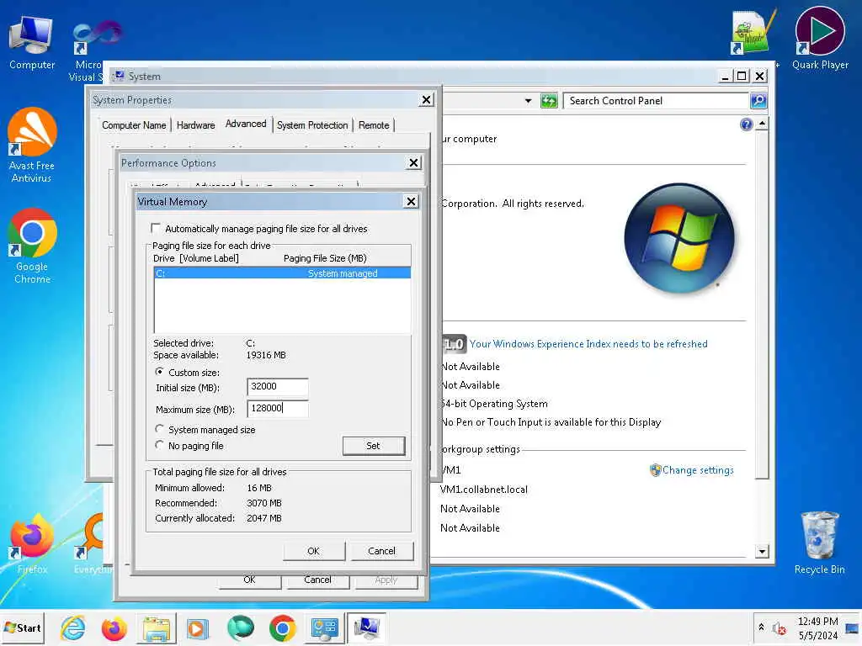862x646 pixels.
Task: Close the Virtual Memory dialog
Action: (411, 202)
